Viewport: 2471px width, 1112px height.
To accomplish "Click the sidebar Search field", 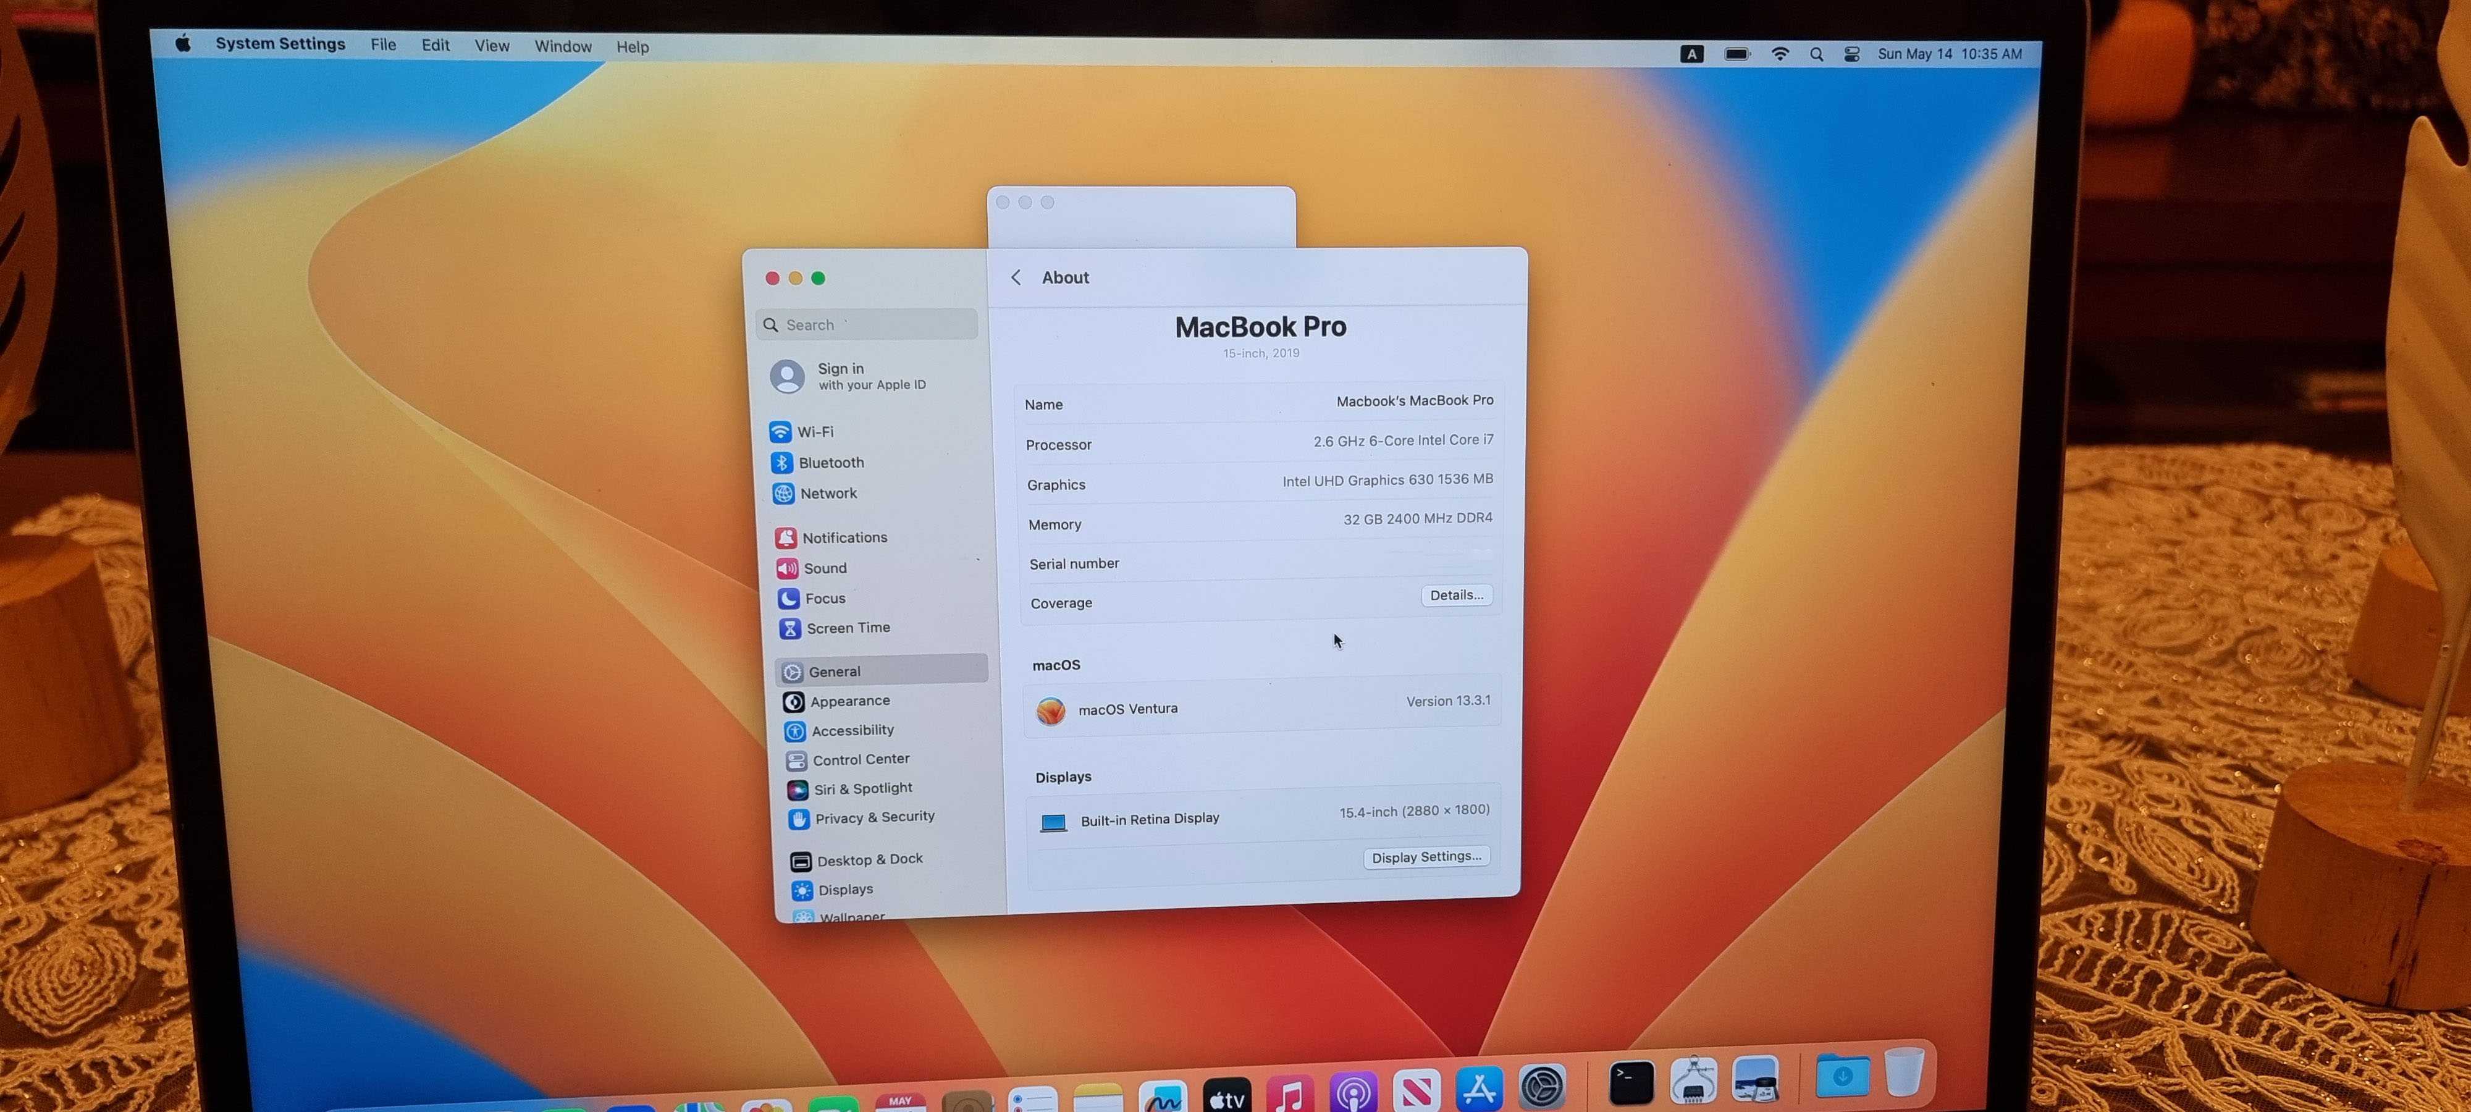I will (868, 324).
